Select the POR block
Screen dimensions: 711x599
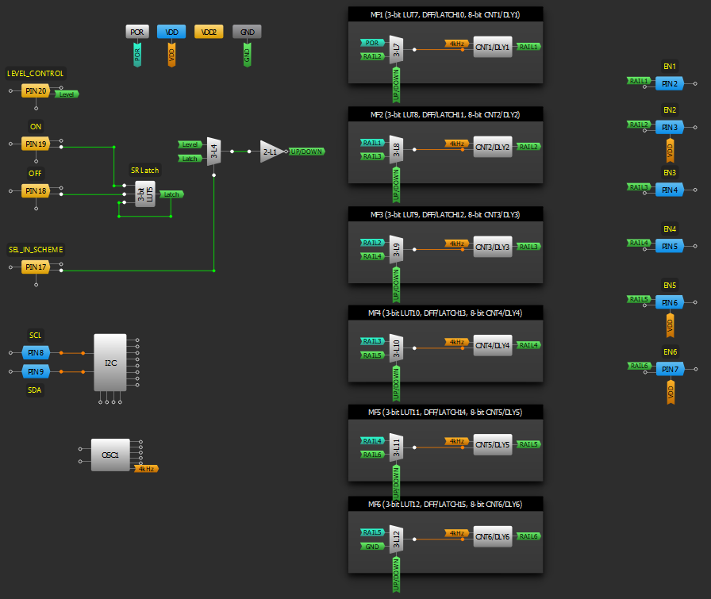[136, 33]
